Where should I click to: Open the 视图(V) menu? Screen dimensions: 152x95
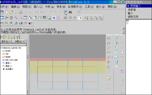[27, 7]
